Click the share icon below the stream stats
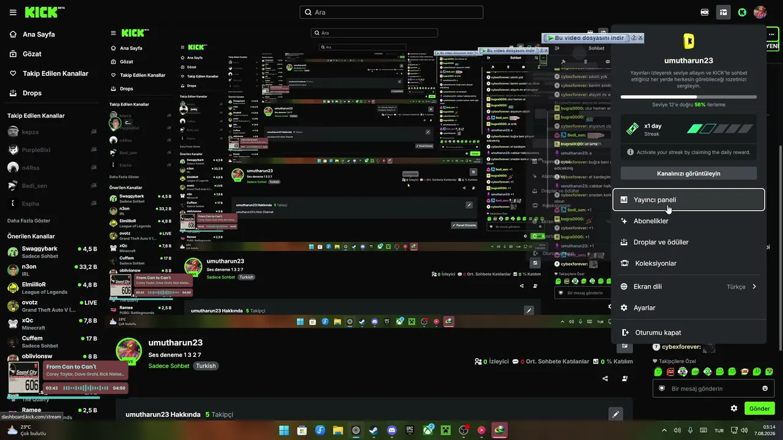Viewport: 783px width, 440px height. pyautogui.click(x=606, y=379)
